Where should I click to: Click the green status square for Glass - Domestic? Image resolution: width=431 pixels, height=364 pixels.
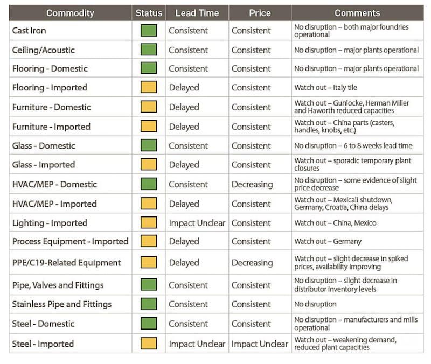point(148,145)
